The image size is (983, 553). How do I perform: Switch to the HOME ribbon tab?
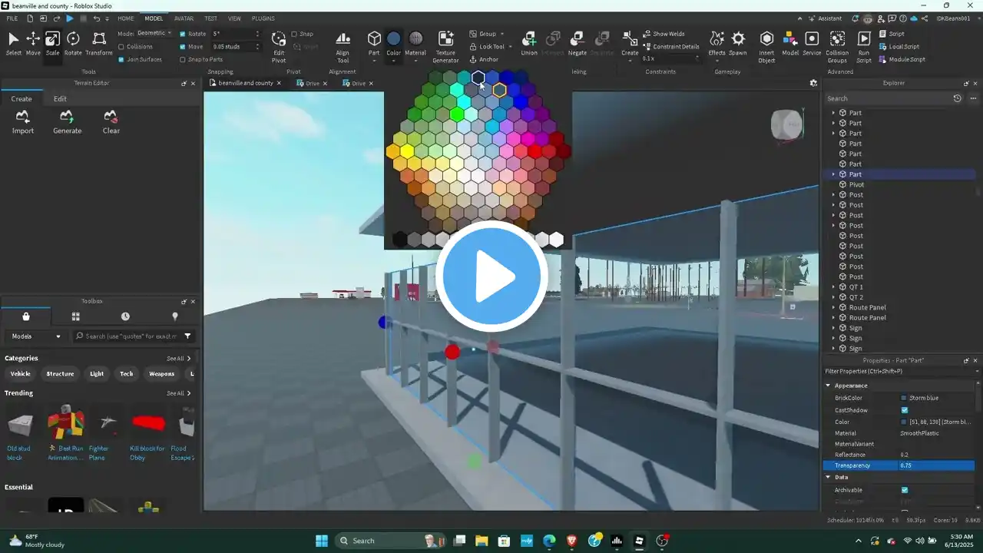tap(126, 18)
